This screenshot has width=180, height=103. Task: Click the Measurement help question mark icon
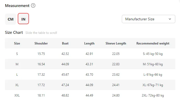coord(33,5)
